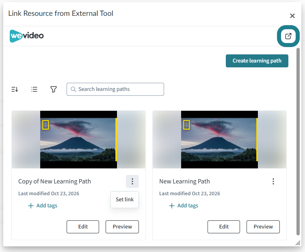Choose Set link menu item

[x=125, y=200]
